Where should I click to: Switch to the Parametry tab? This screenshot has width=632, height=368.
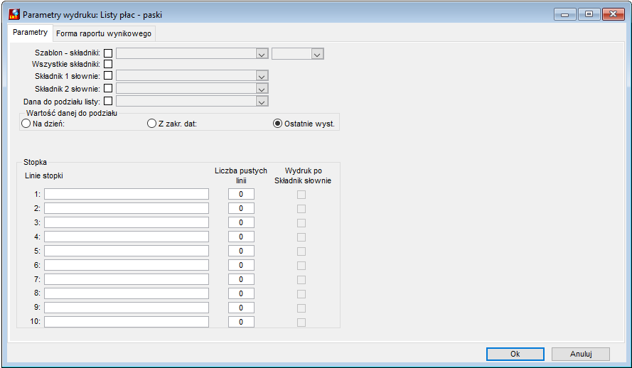coord(31,32)
